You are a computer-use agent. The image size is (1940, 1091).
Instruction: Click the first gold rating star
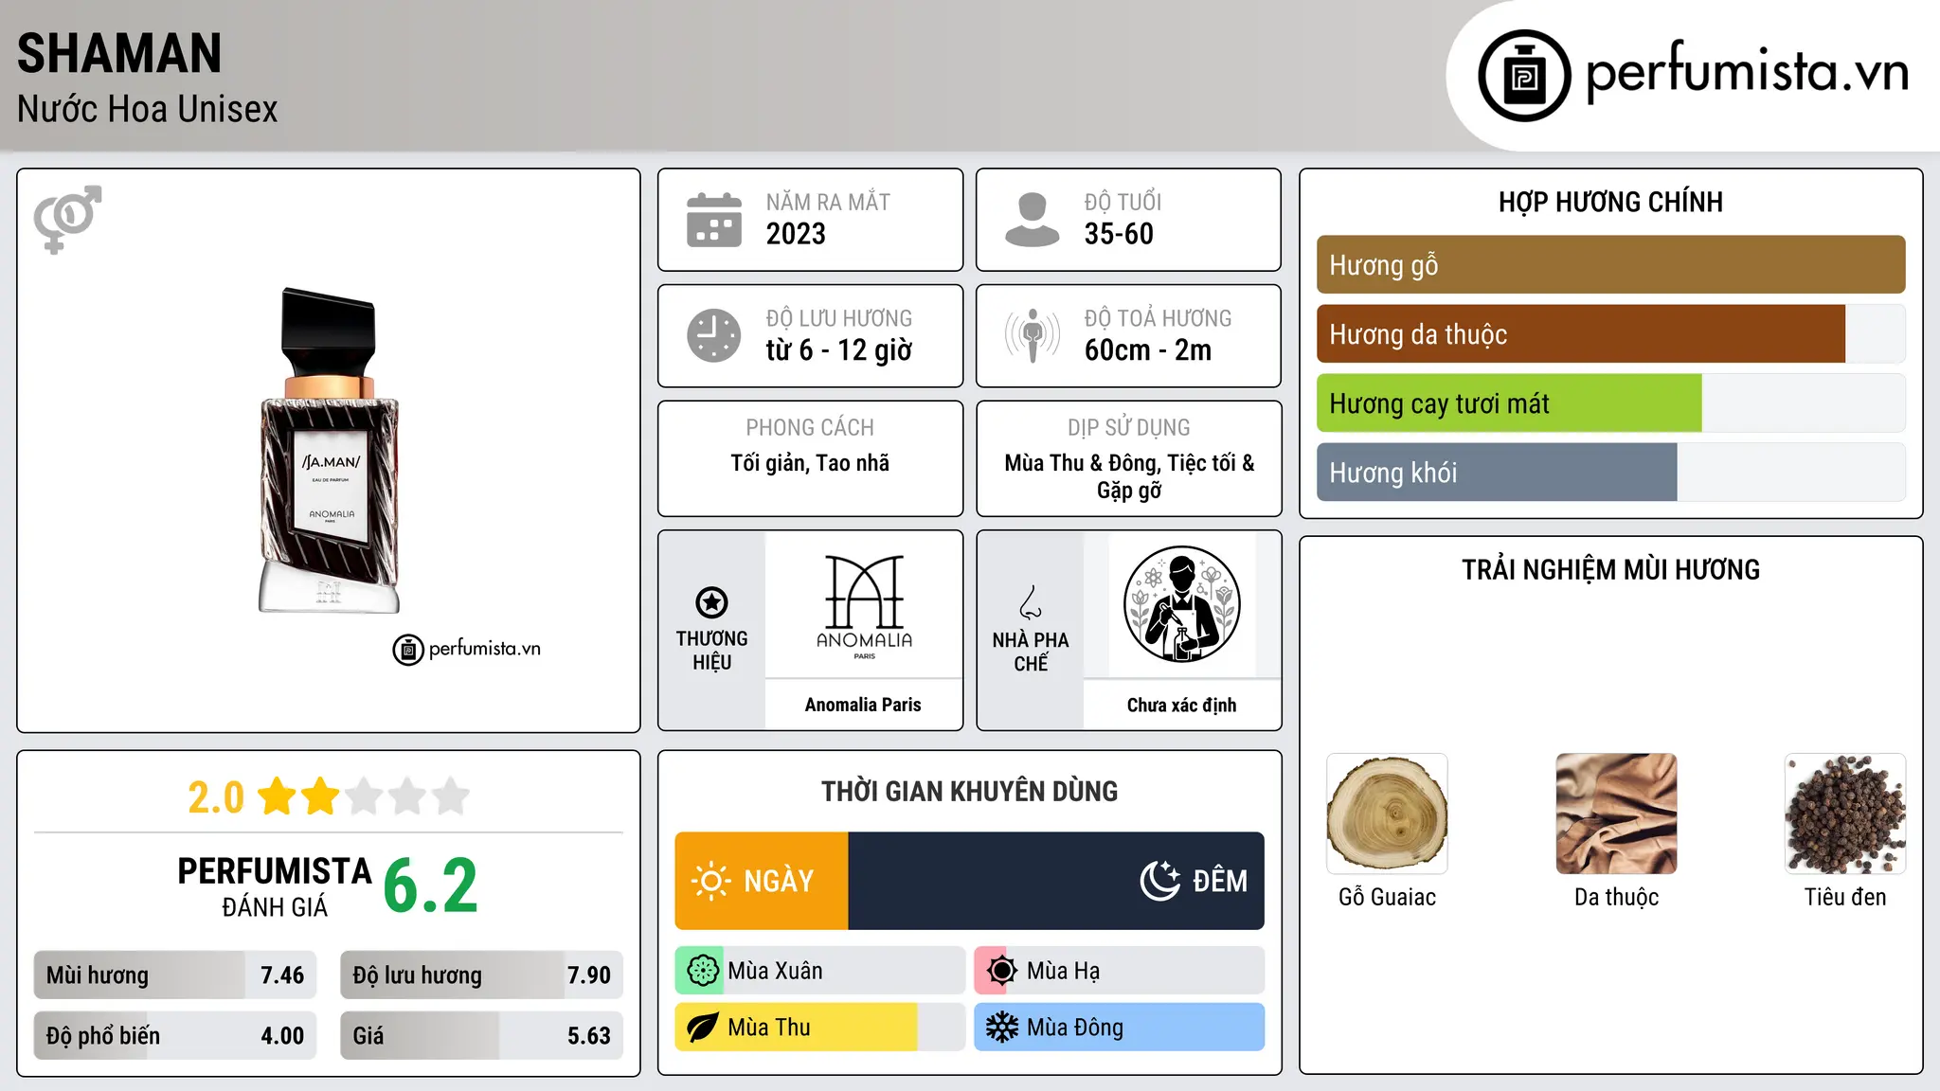coord(278,796)
